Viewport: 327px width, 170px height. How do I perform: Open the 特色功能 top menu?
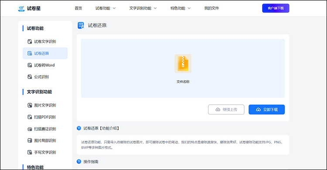[x=178, y=8]
